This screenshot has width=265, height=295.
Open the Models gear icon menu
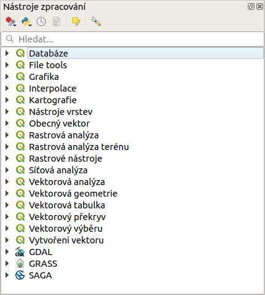click(x=10, y=22)
